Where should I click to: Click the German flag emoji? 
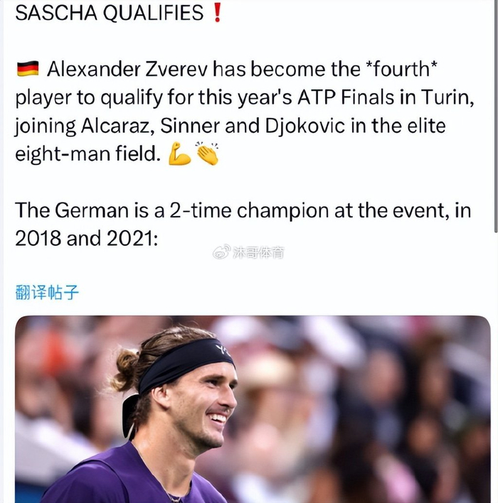point(27,70)
